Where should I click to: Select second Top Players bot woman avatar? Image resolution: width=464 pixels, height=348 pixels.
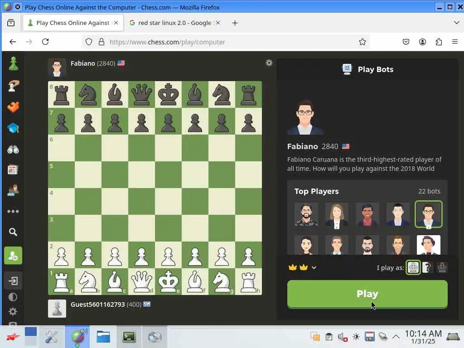(337, 215)
